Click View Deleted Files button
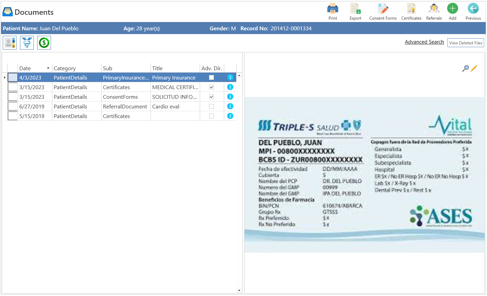The image size is (487, 296). (466, 43)
